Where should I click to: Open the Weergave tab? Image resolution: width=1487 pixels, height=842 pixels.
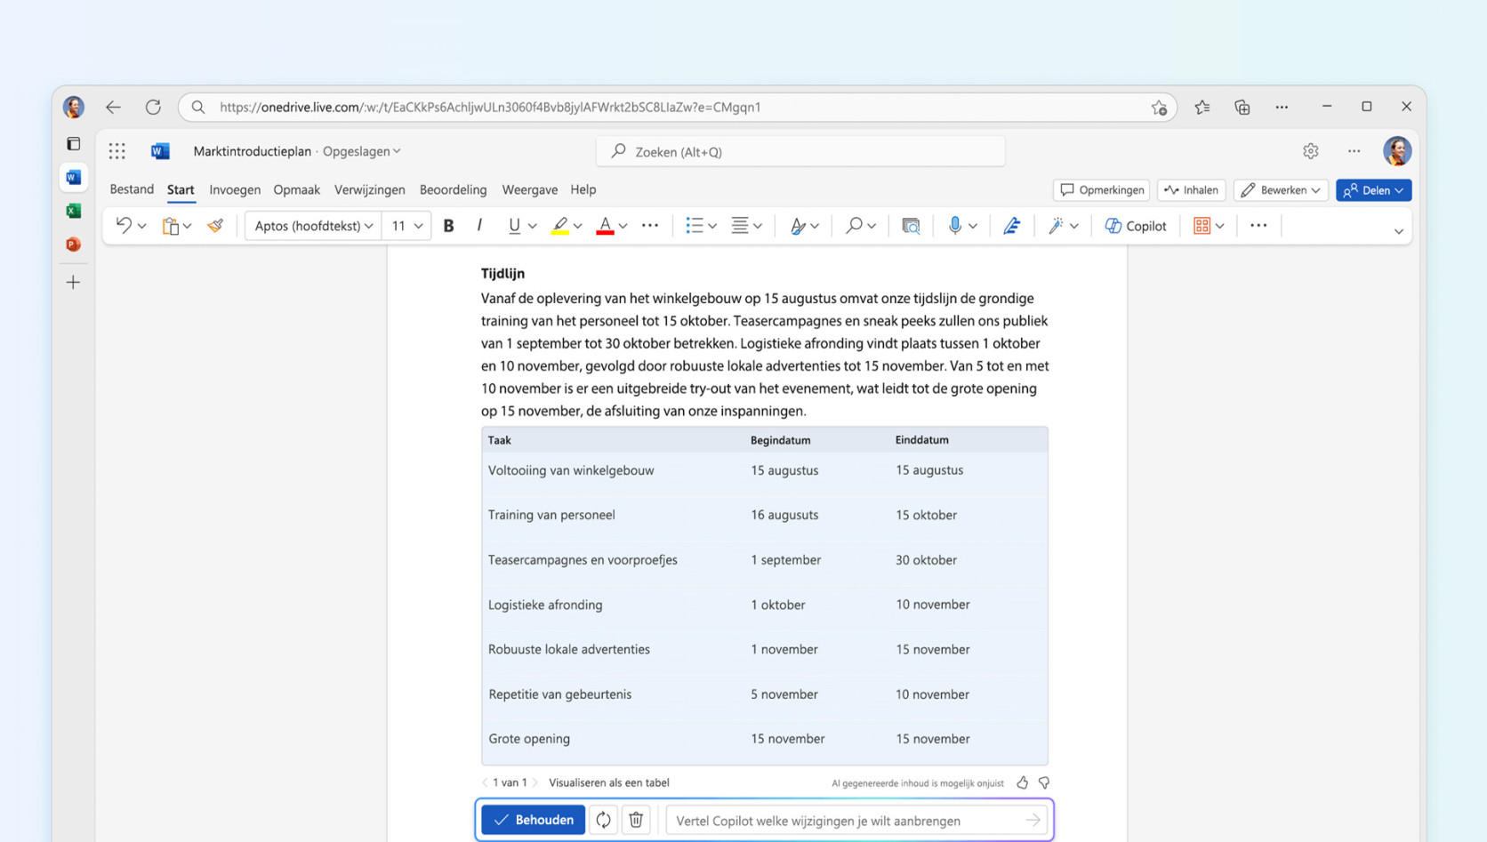pyautogui.click(x=529, y=189)
